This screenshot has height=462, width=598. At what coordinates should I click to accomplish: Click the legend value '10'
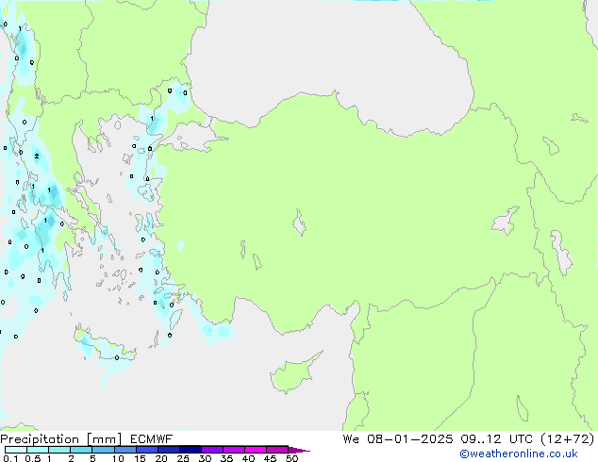(x=118, y=458)
